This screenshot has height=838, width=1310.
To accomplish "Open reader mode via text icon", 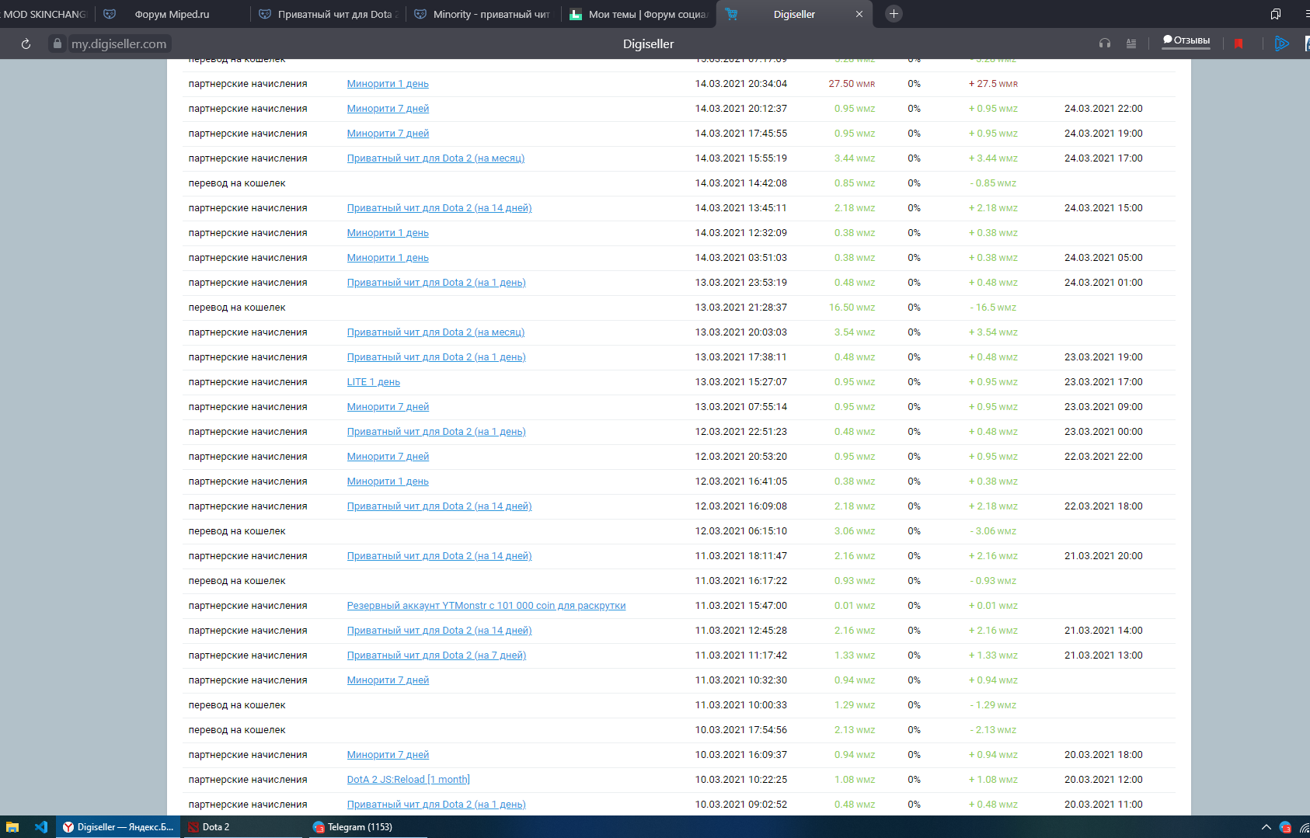I will pos(1131,43).
